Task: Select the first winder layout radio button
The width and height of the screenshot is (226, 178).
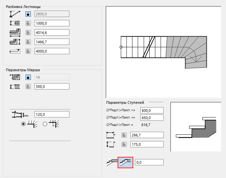Action: pos(23,124)
